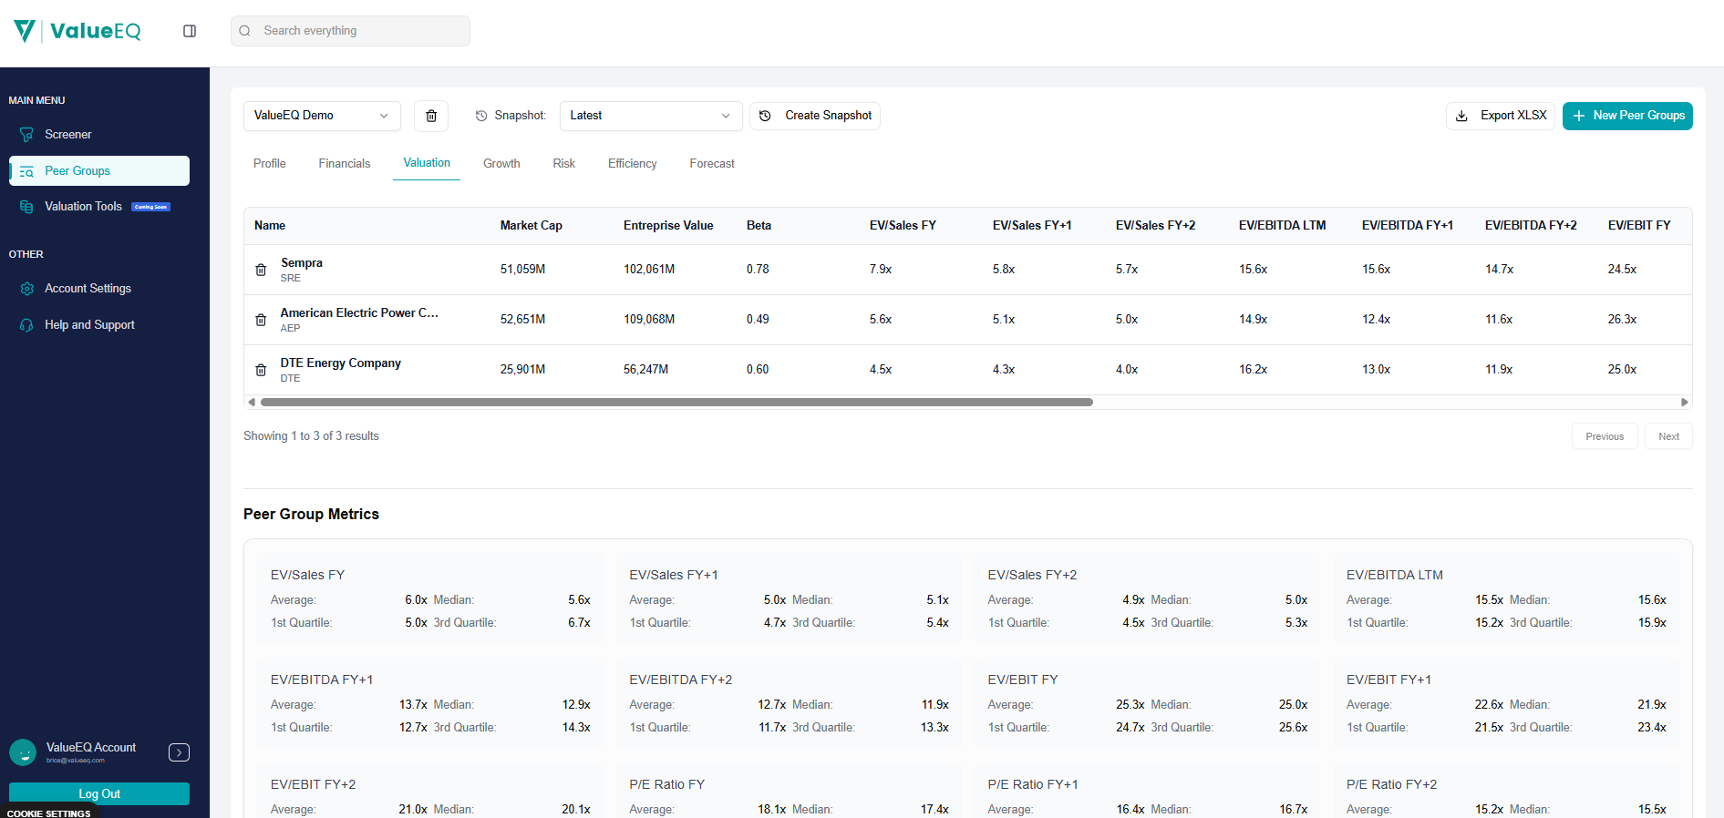
Task: Select the Valuation tab
Action: pos(427,163)
